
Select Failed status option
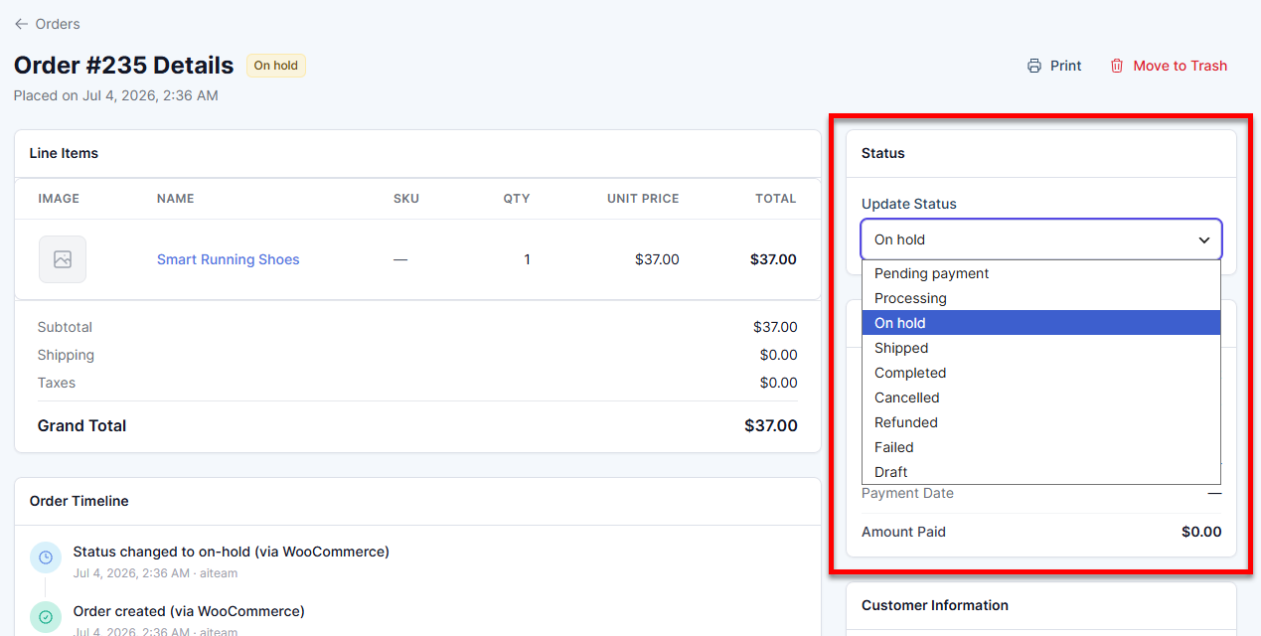pyautogui.click(x=1041, y=447)
